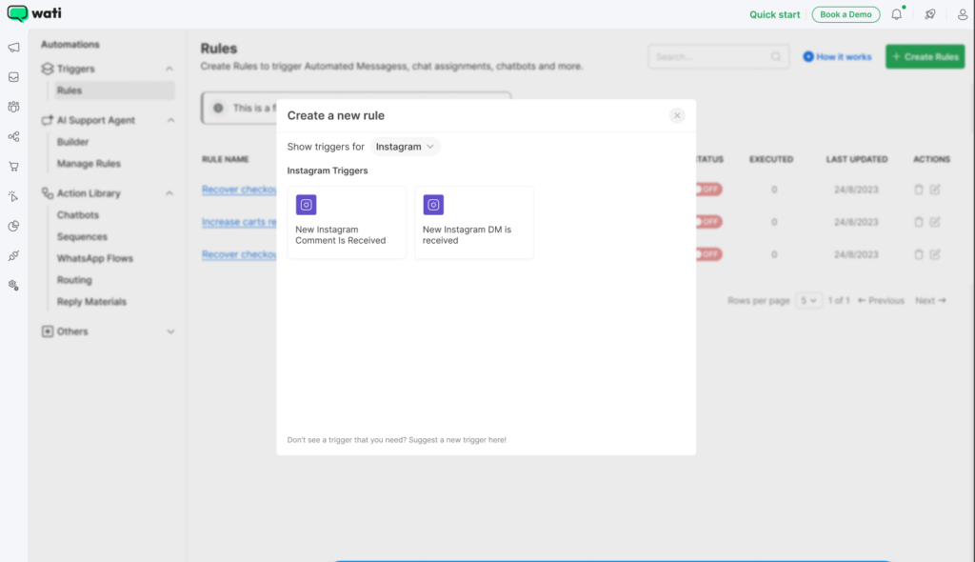The width and height of the screenshot is (975, 562).
Task: Expand the Others section in sidebar
Action: 170,331
